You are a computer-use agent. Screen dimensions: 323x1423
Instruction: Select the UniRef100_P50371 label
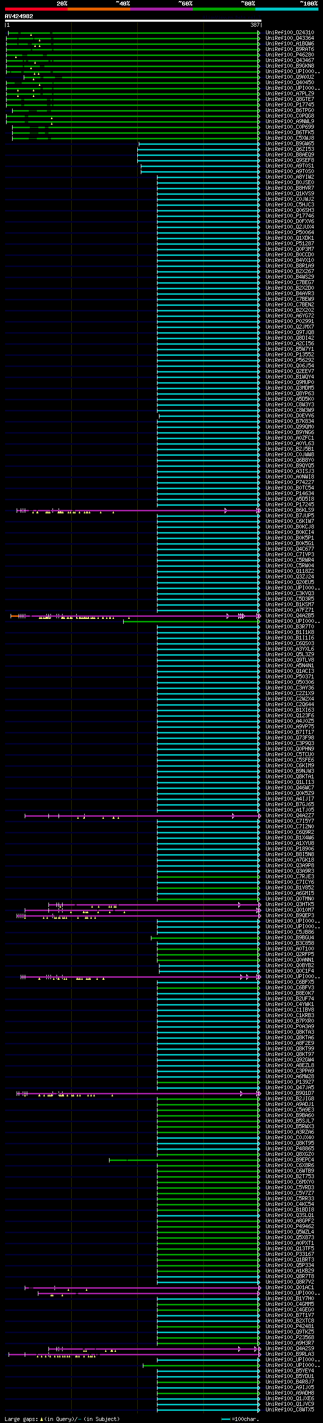[x=289, y=676]
